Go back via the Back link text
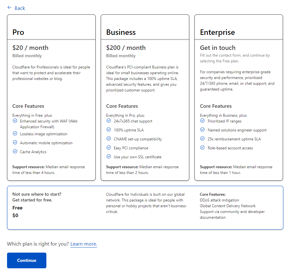 [20, 8]
